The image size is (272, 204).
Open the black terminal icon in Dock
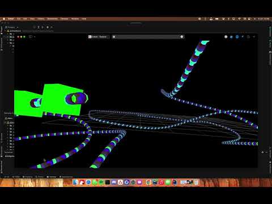tap(108, 182)
